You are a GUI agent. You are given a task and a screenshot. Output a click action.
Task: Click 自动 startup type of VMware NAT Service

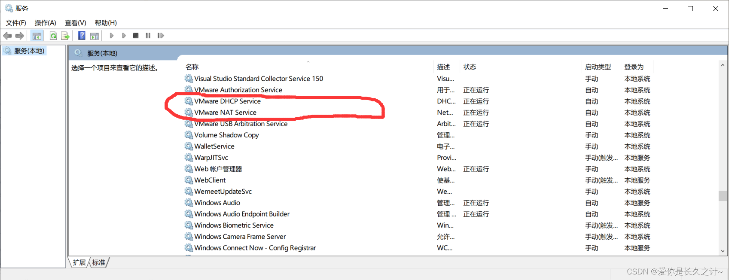[592, 113]
